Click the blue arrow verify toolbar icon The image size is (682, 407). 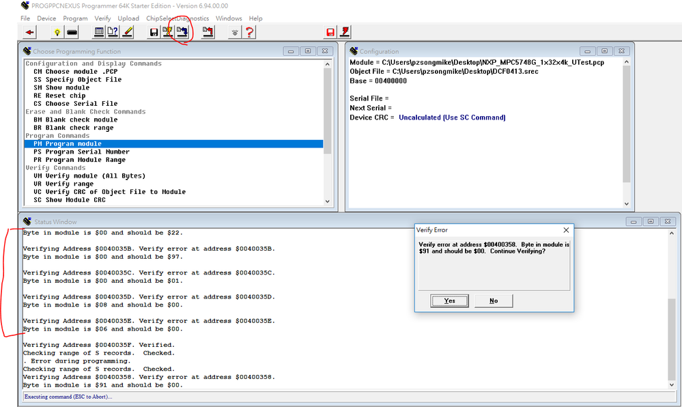pyautogui.click(x=182, y=32)
